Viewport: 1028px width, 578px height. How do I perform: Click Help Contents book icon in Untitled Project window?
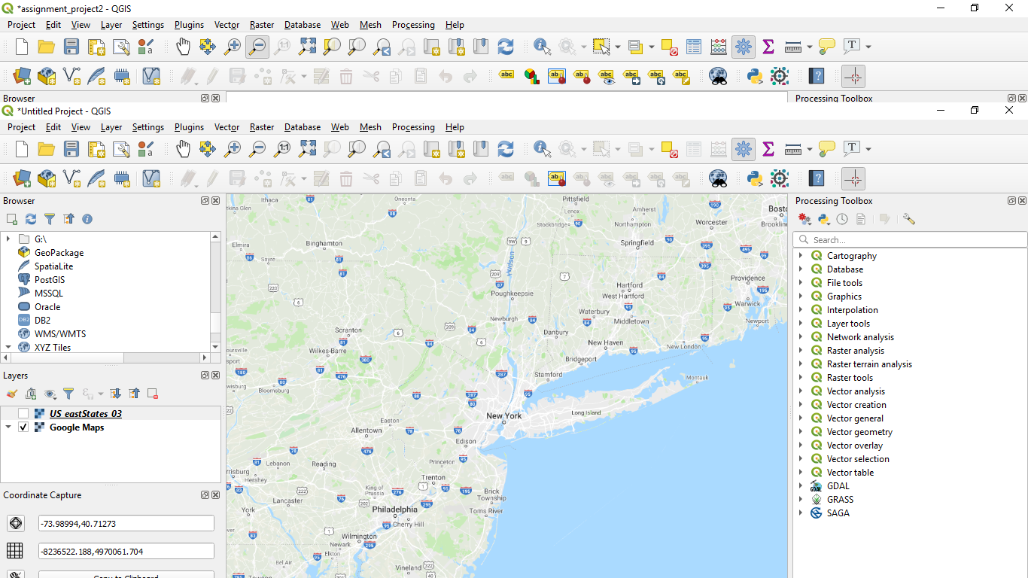pos(817,179)
